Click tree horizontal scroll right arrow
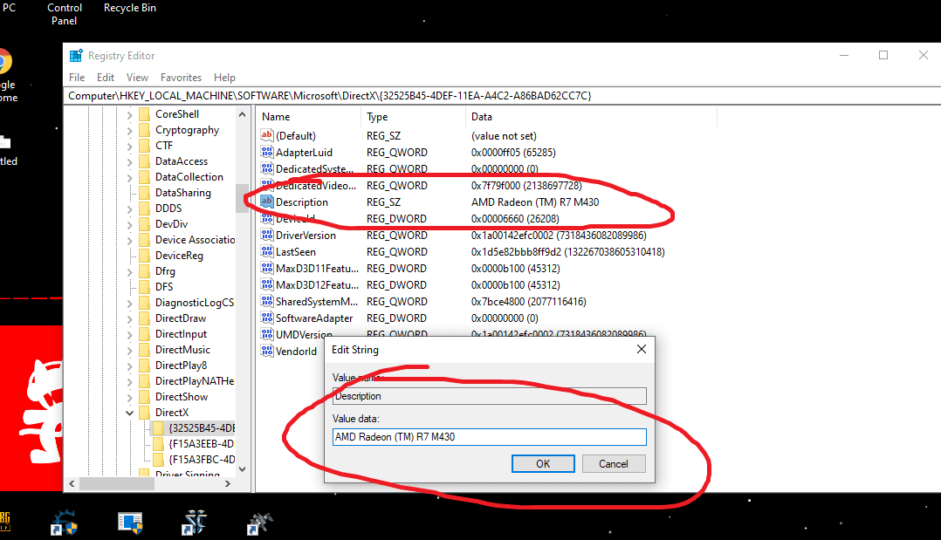This screenshot has height=540, width=941. [x=228, y=483]
